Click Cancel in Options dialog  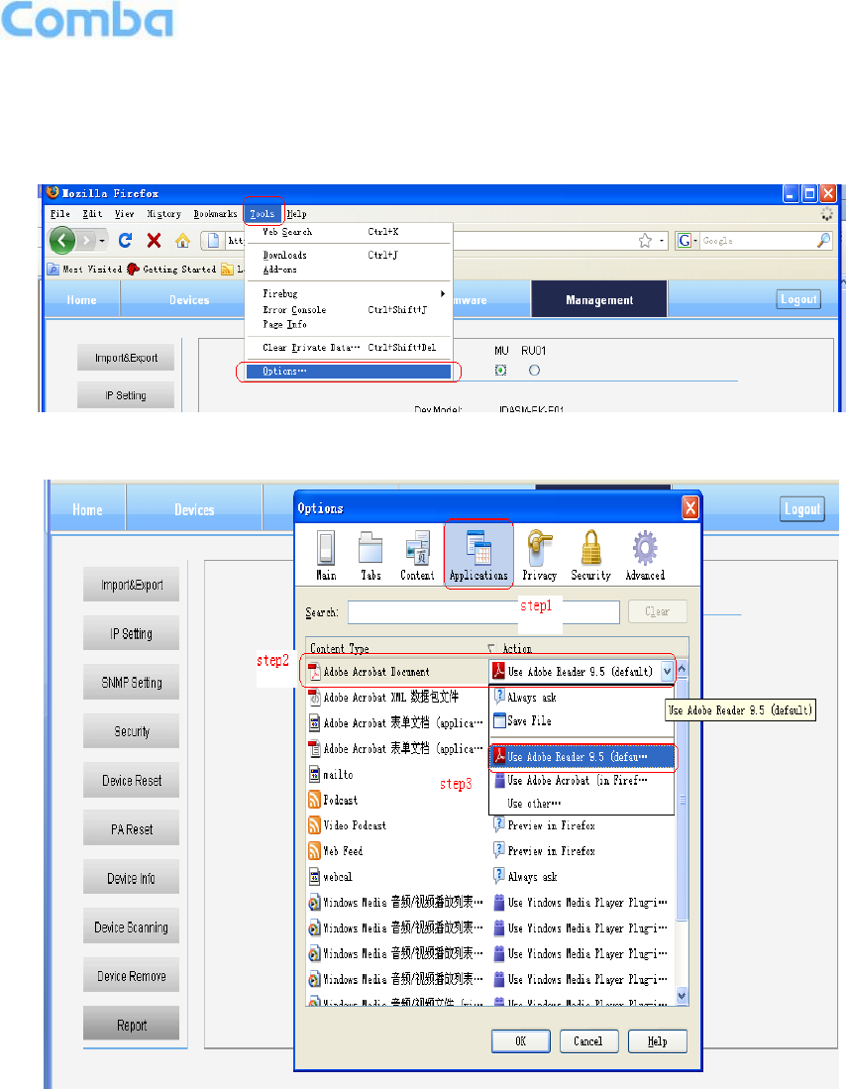pyautogui.click(x=587, y=1041)
